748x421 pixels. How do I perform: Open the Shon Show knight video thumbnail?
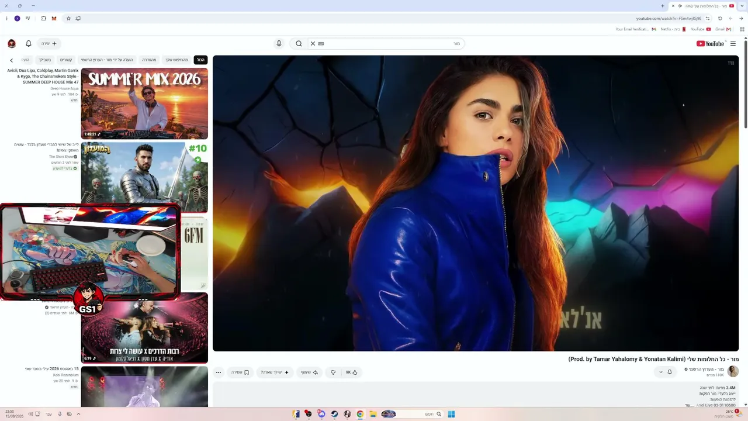144,178
